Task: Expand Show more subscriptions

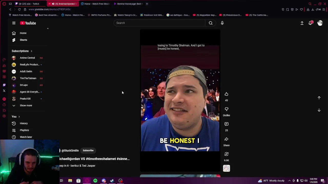Action: (26, 106)
